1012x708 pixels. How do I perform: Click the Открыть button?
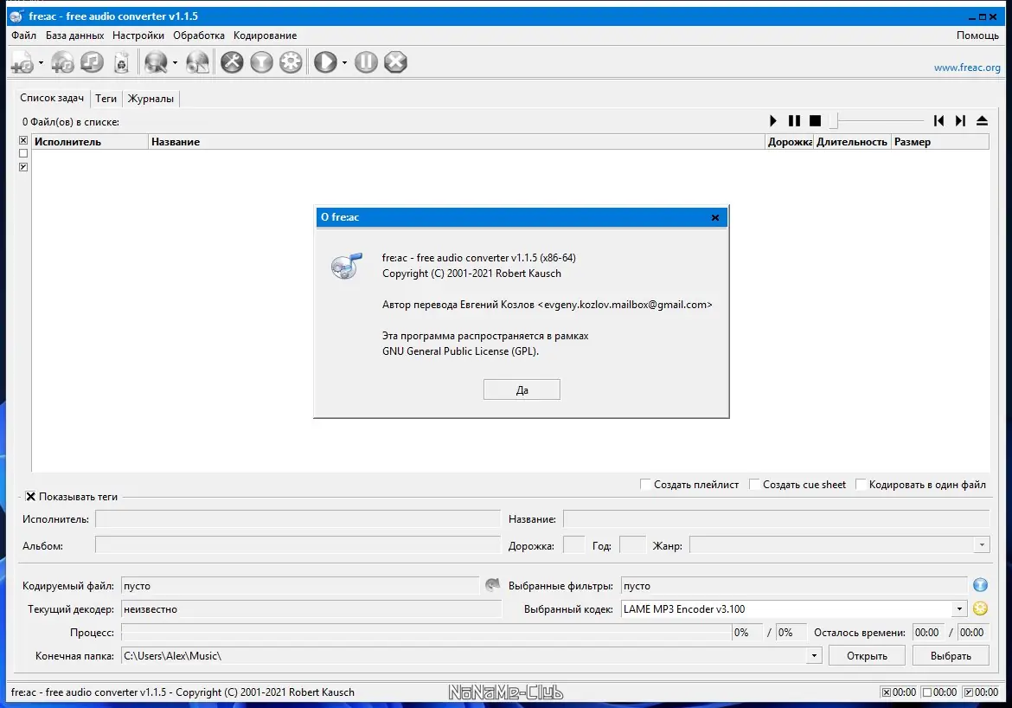[x=867, y=656]
